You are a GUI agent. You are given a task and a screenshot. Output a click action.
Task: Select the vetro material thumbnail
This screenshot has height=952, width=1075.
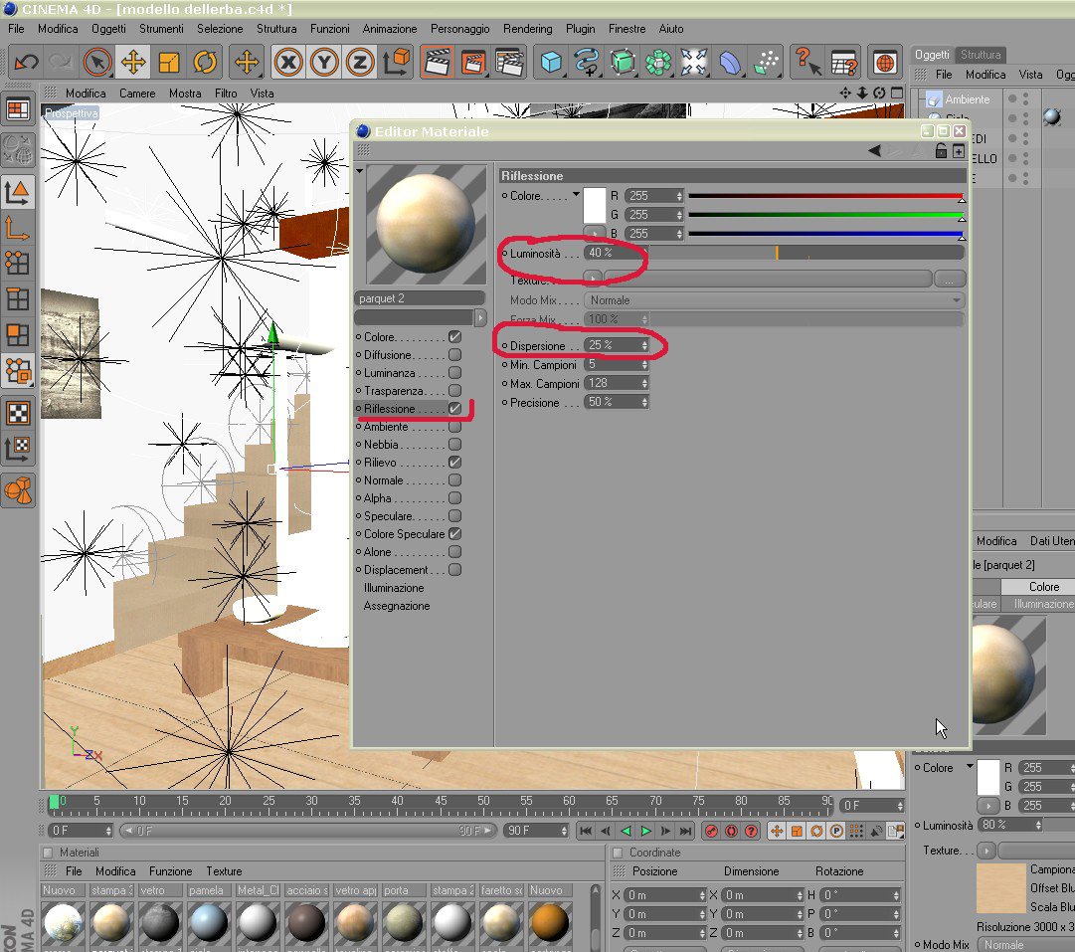[x=160, y=922]
